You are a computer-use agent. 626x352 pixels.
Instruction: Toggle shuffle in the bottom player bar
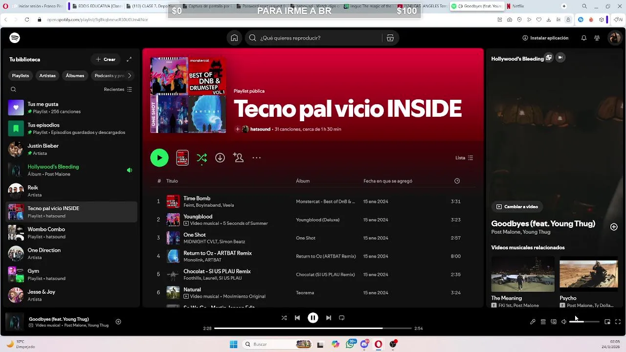click(x=284, y=318)
